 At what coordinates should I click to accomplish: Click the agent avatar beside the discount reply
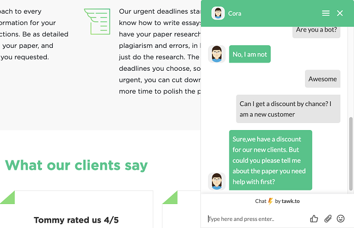217,181
